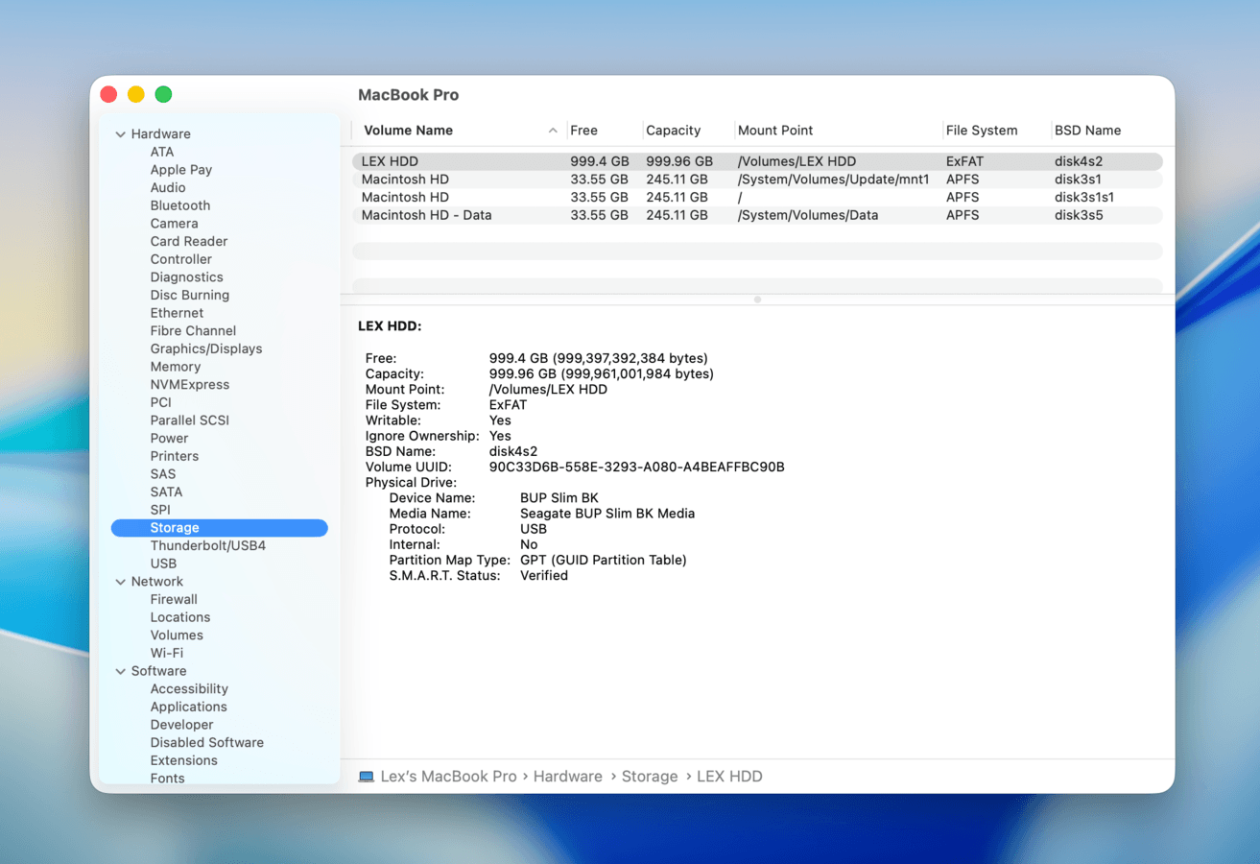Select Disc Burning from the sidebar
Image resolution: width=1260 pixels, height=864 pixels.
pyautogui.click(x=189, y=295)
